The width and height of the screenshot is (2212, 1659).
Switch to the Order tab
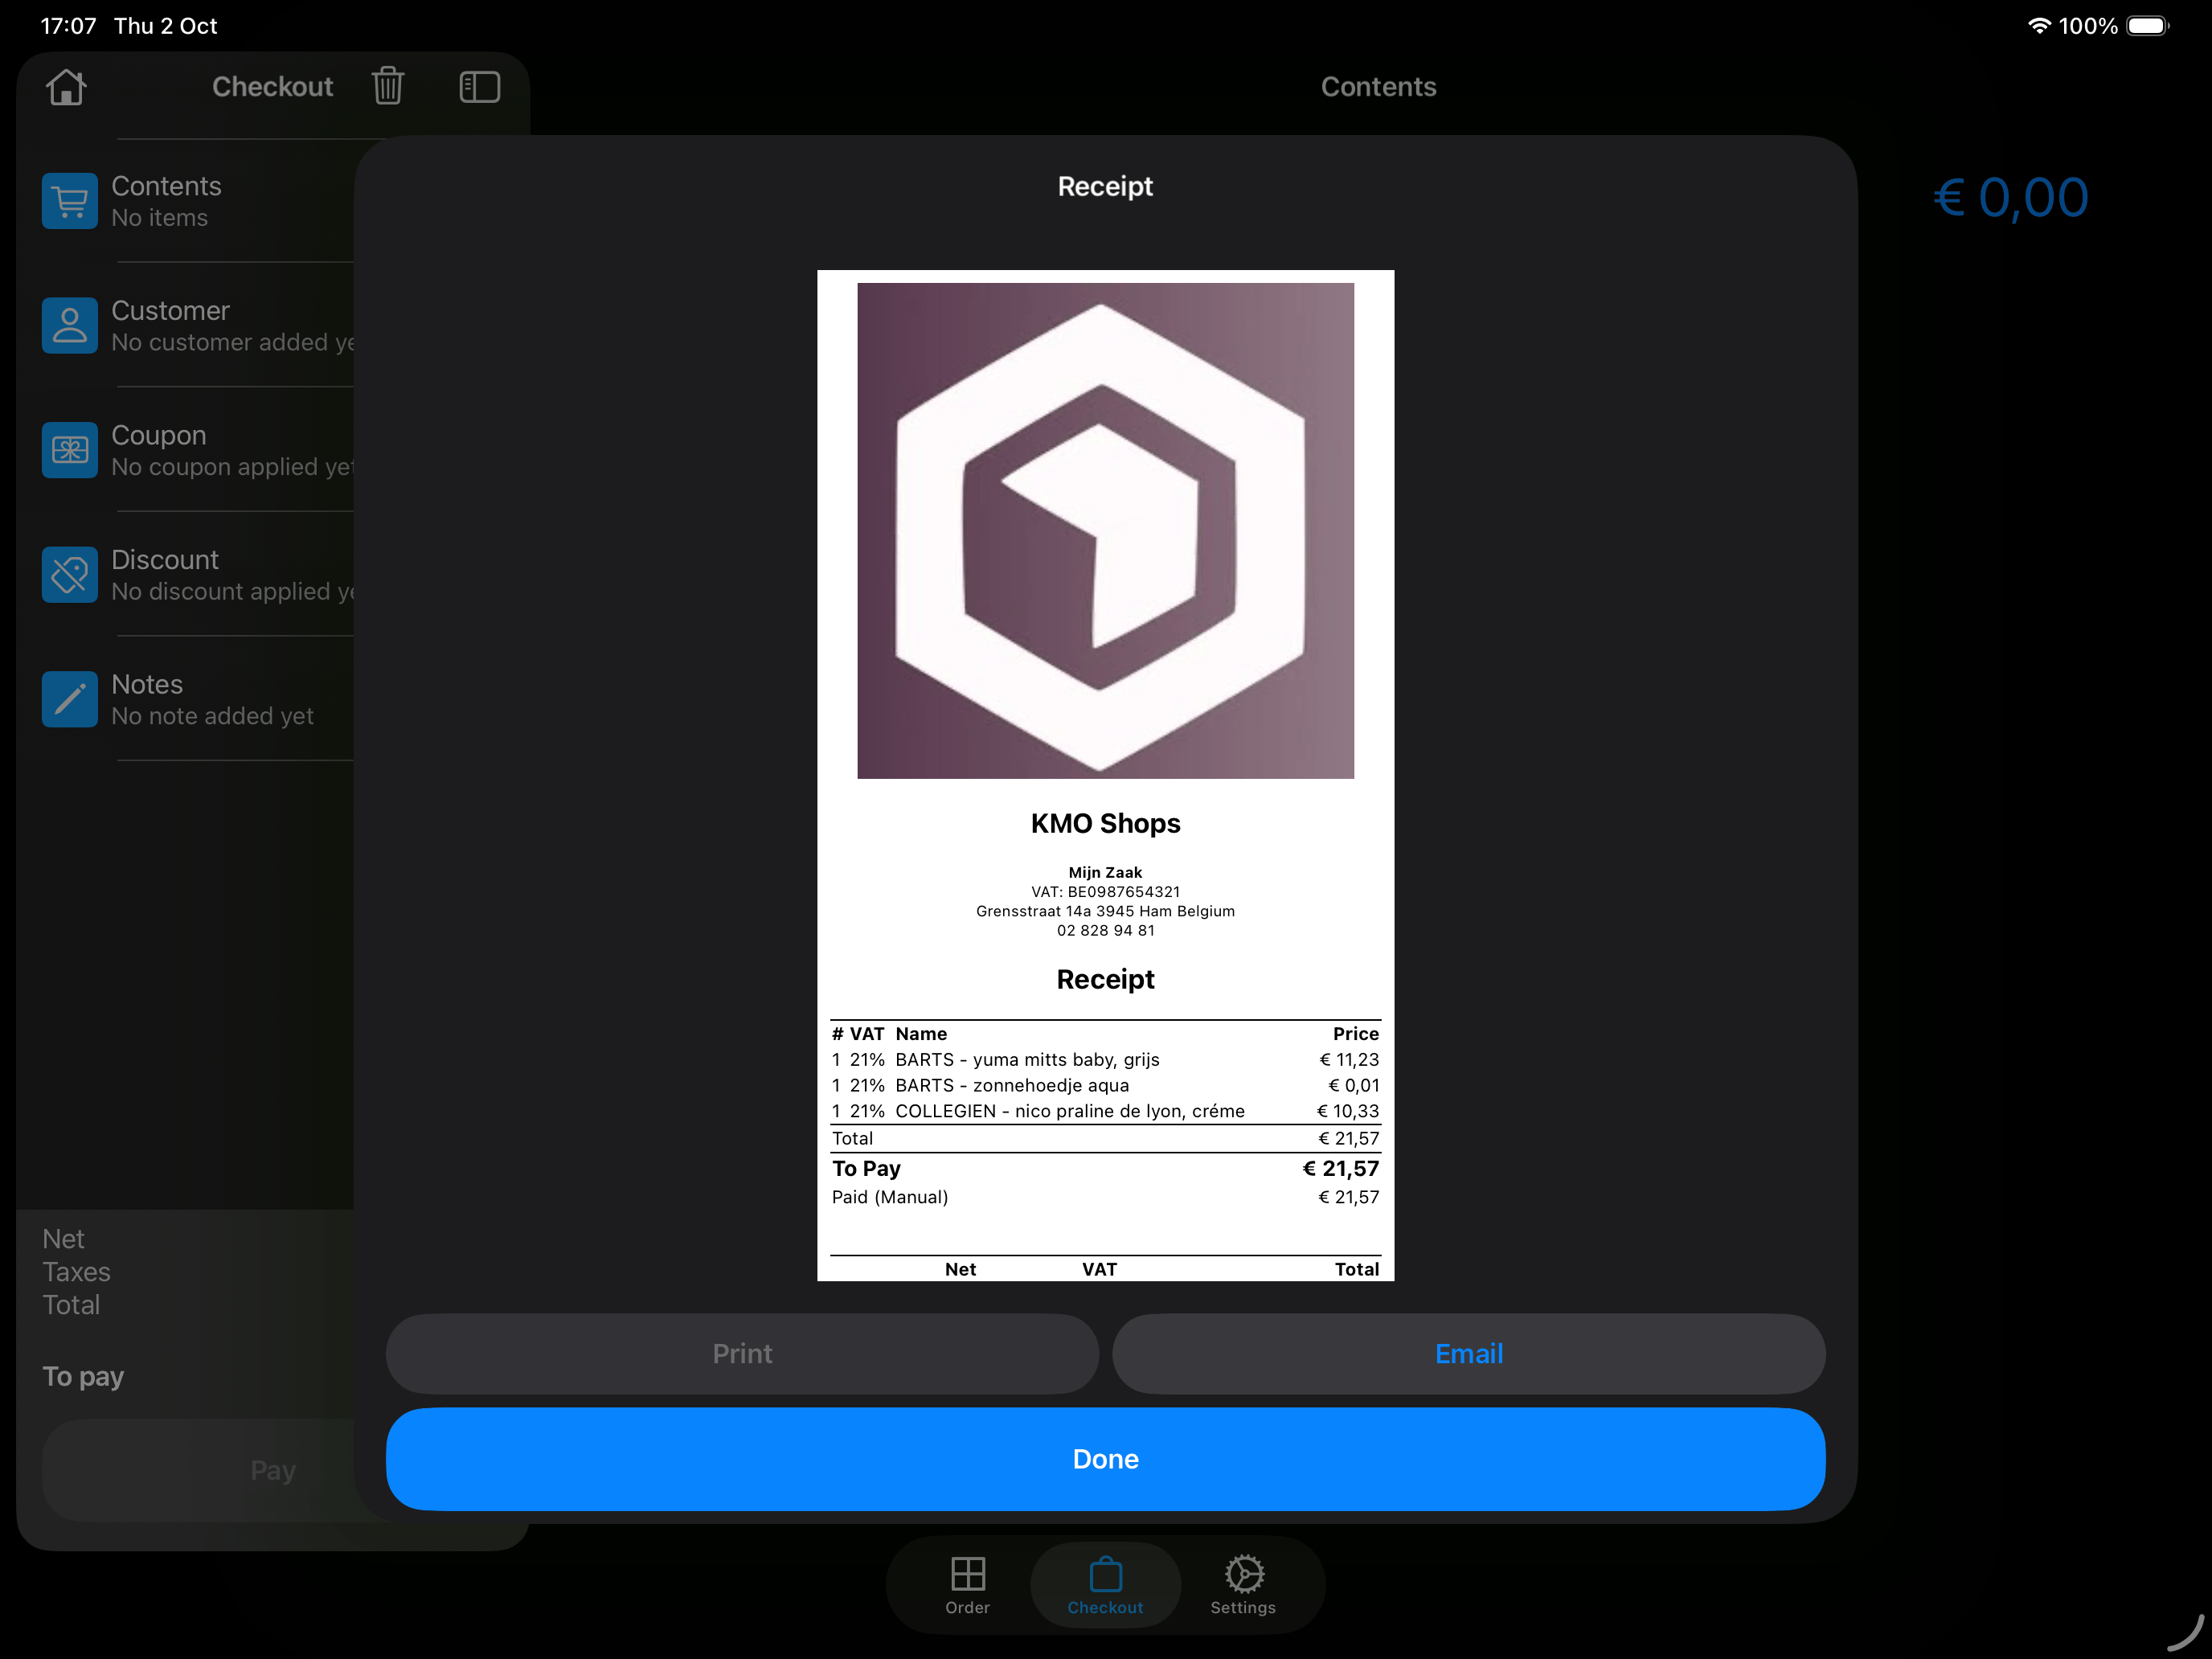tap(967, 1586)
